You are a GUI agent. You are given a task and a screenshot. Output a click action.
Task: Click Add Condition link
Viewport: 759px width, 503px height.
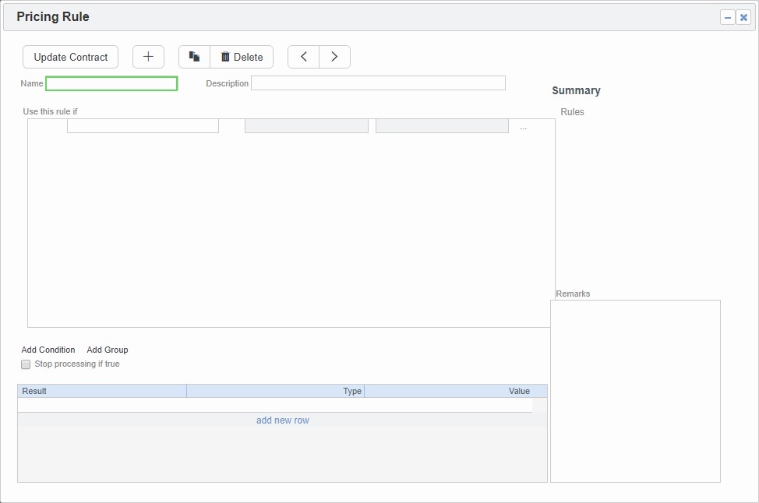[x=48, y=350]
